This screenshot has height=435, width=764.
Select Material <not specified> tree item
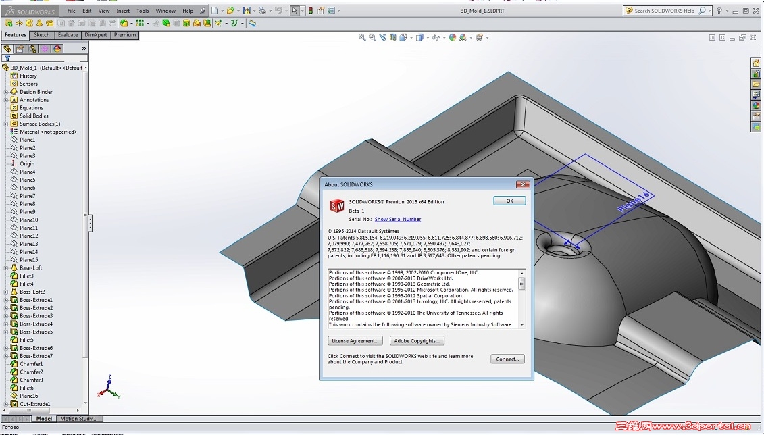(48, 132)
